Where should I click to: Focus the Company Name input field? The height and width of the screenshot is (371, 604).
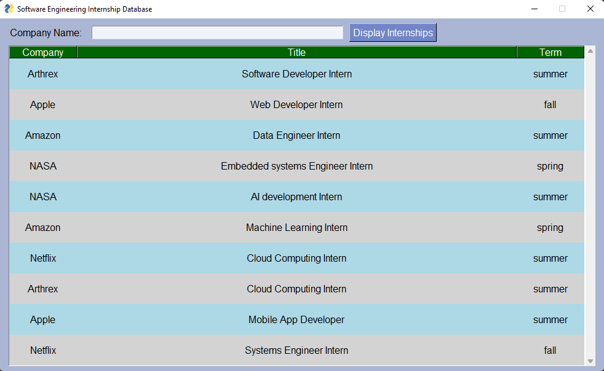pyautogui.click(x=217, y=33)
